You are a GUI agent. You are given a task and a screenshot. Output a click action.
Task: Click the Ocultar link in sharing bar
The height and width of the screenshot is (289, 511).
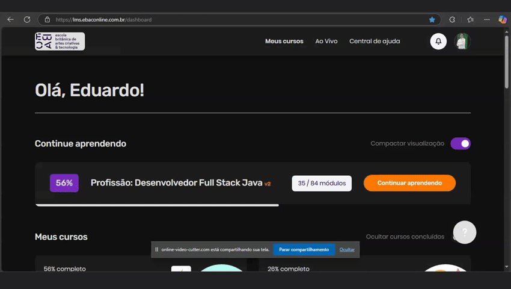[347, 249]
